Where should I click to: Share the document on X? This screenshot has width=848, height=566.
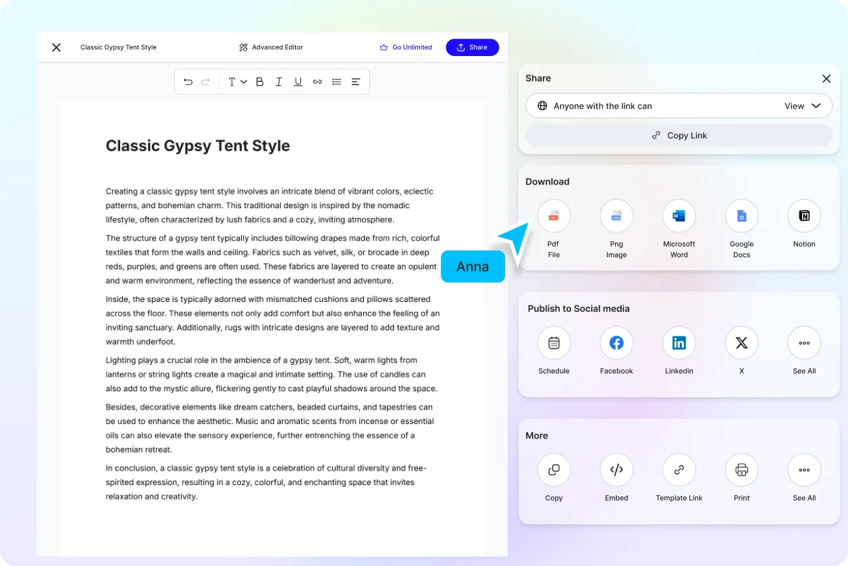(741, 343)
